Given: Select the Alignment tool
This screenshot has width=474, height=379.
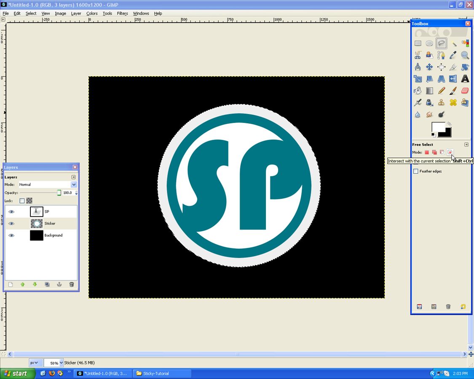Looking at the screenshot, I should click(442, 67).
